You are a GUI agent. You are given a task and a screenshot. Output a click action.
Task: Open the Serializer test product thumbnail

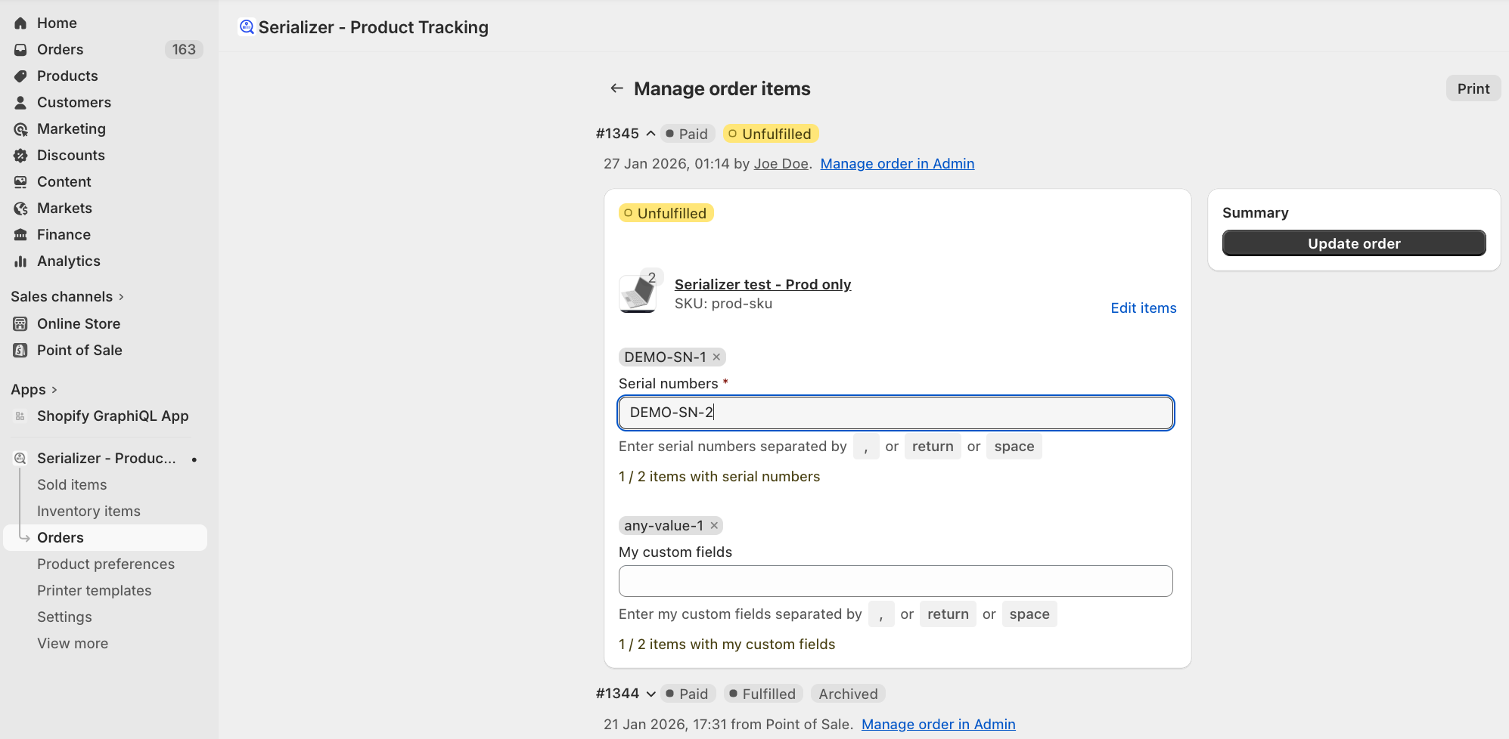point(638,293)
